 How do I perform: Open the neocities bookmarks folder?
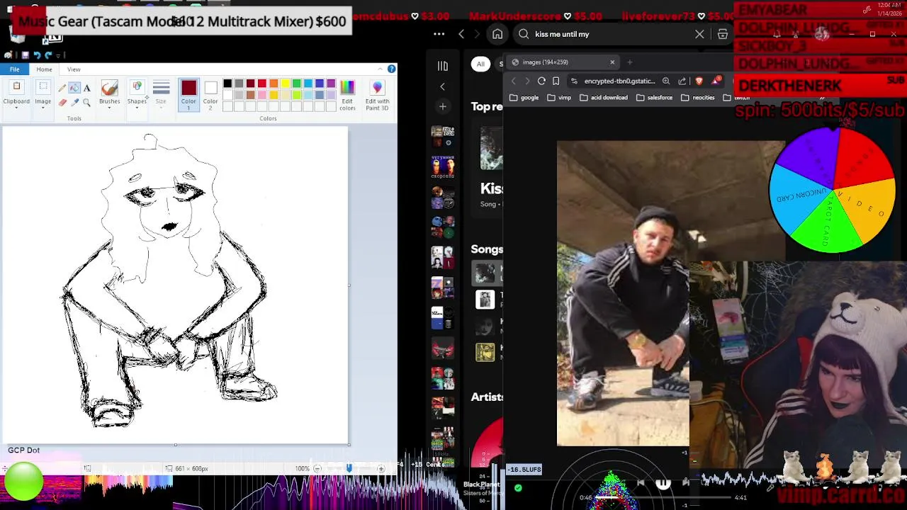(698, 98)
